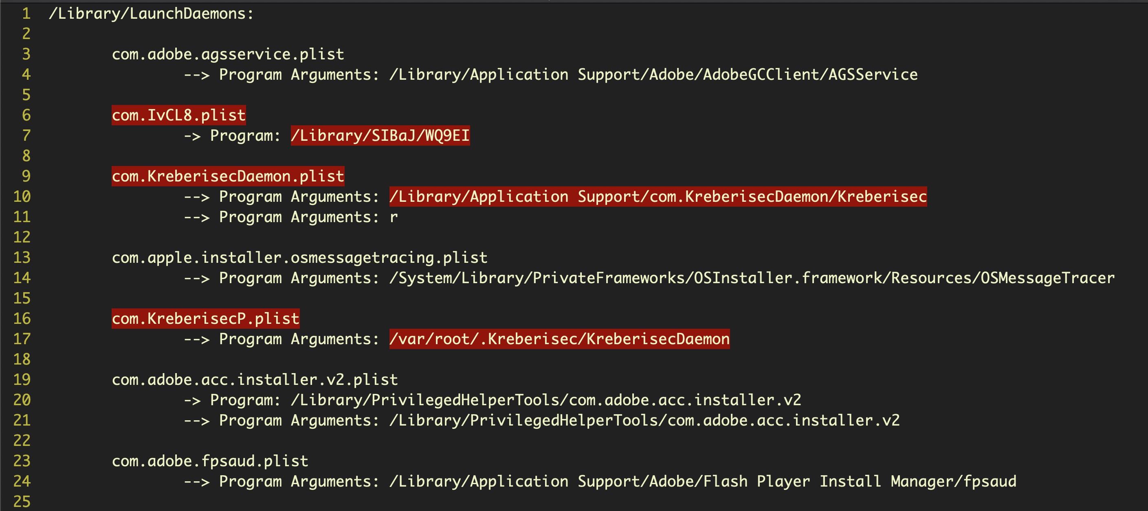Click line number 1 in the gutter
1148x511 pixels.
26,13
